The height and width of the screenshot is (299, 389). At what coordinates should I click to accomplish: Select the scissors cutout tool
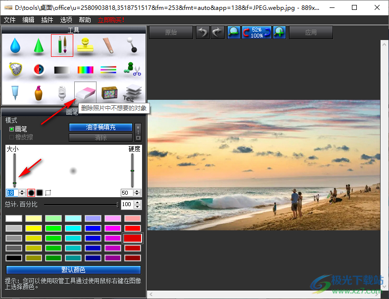[x=132, y=69]
